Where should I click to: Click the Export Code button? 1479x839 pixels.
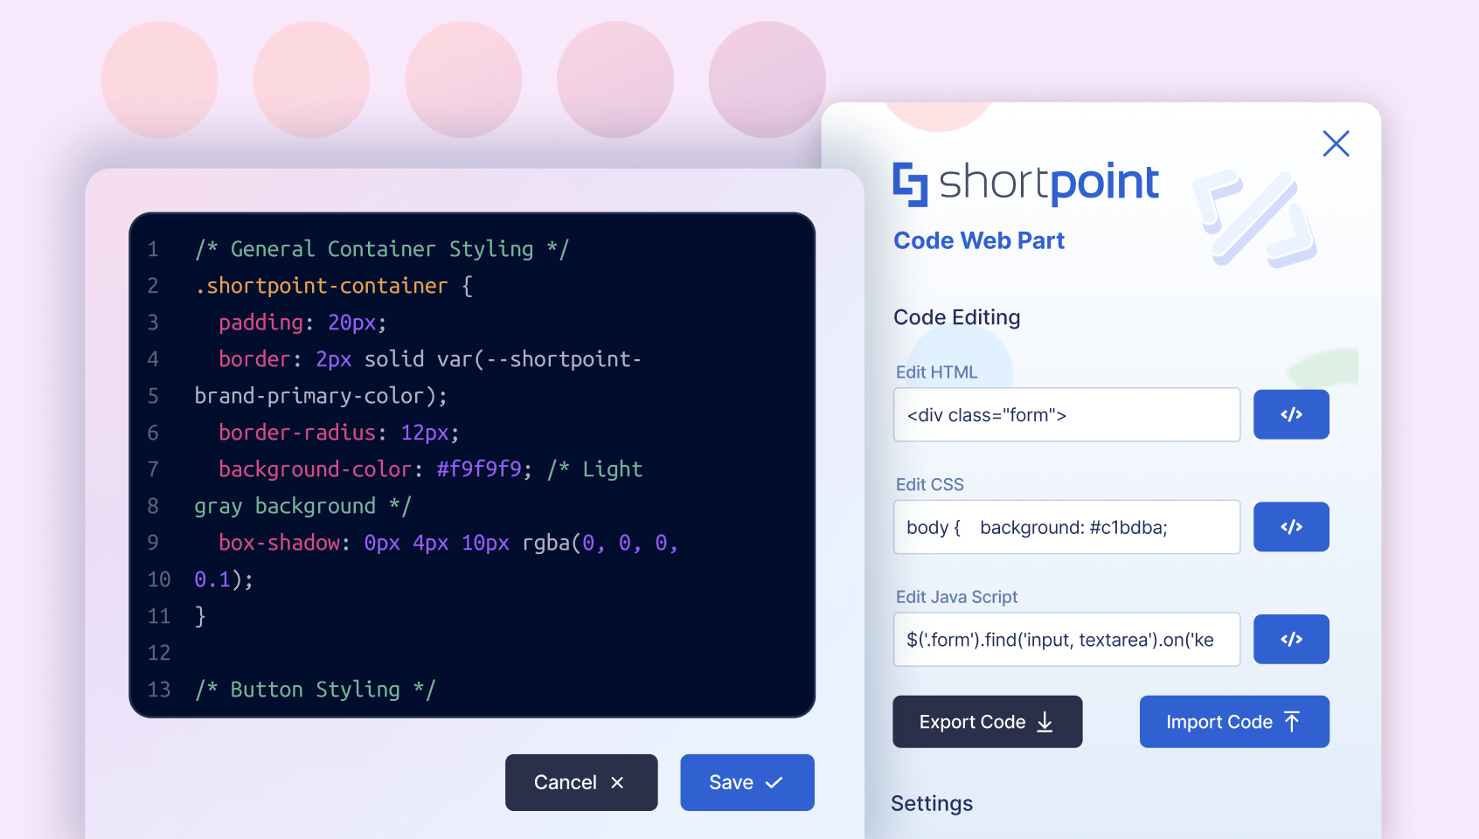(988, 722)
